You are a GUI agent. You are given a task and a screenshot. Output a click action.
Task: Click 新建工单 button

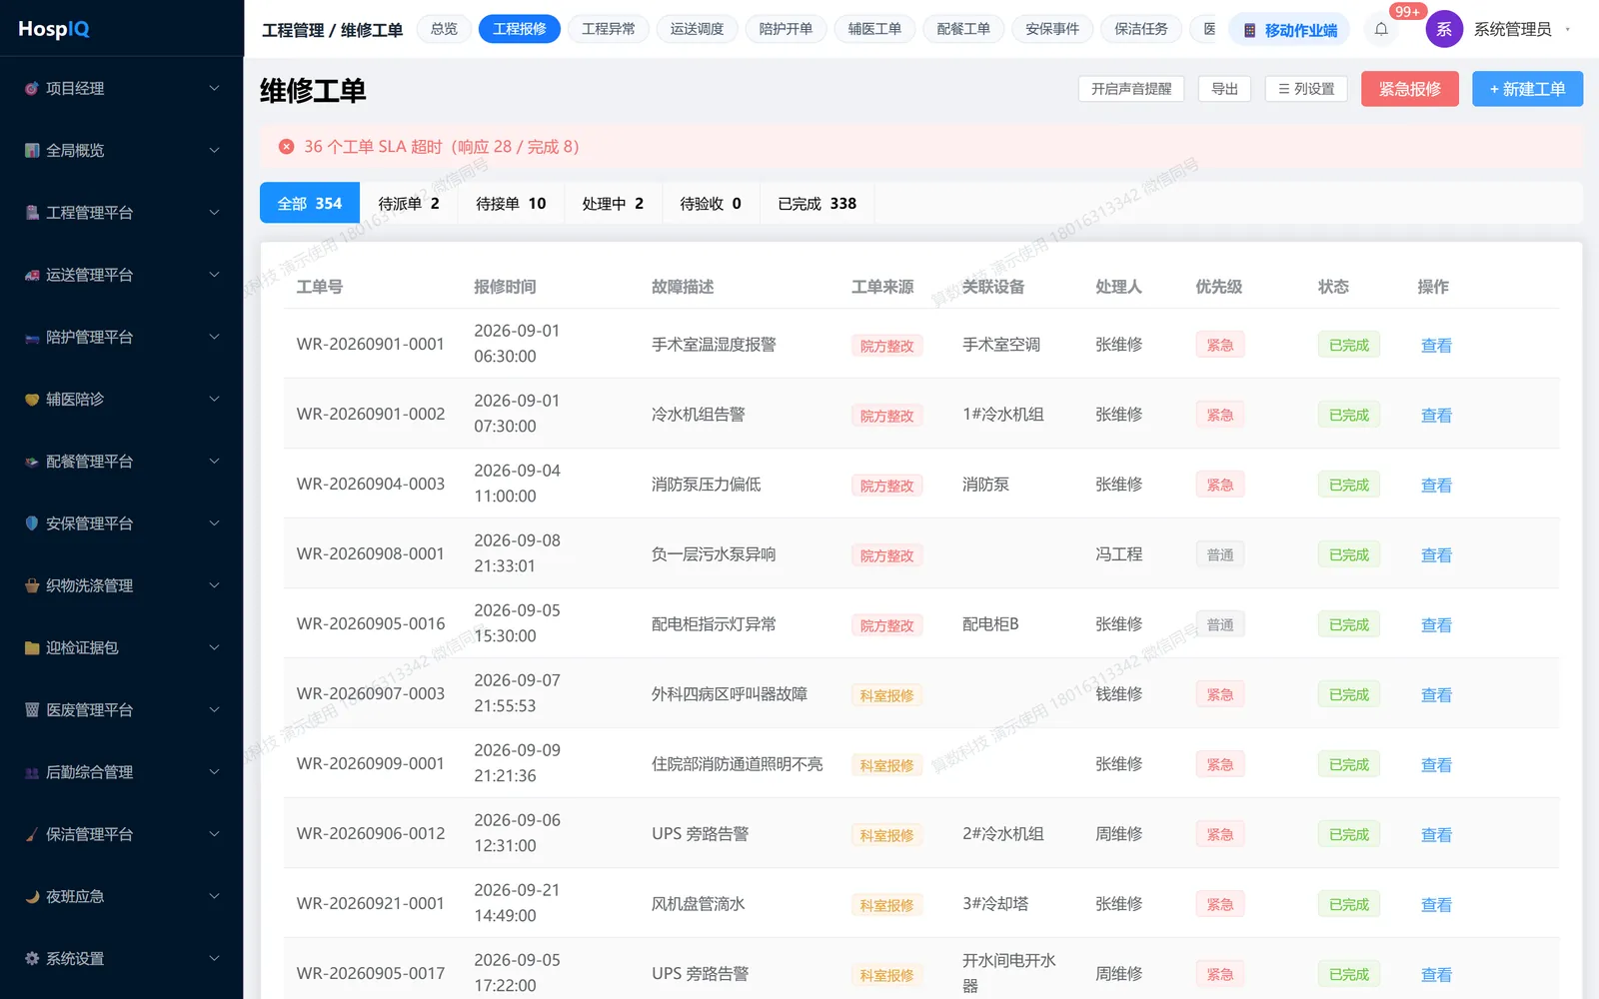click(1527, 89)
